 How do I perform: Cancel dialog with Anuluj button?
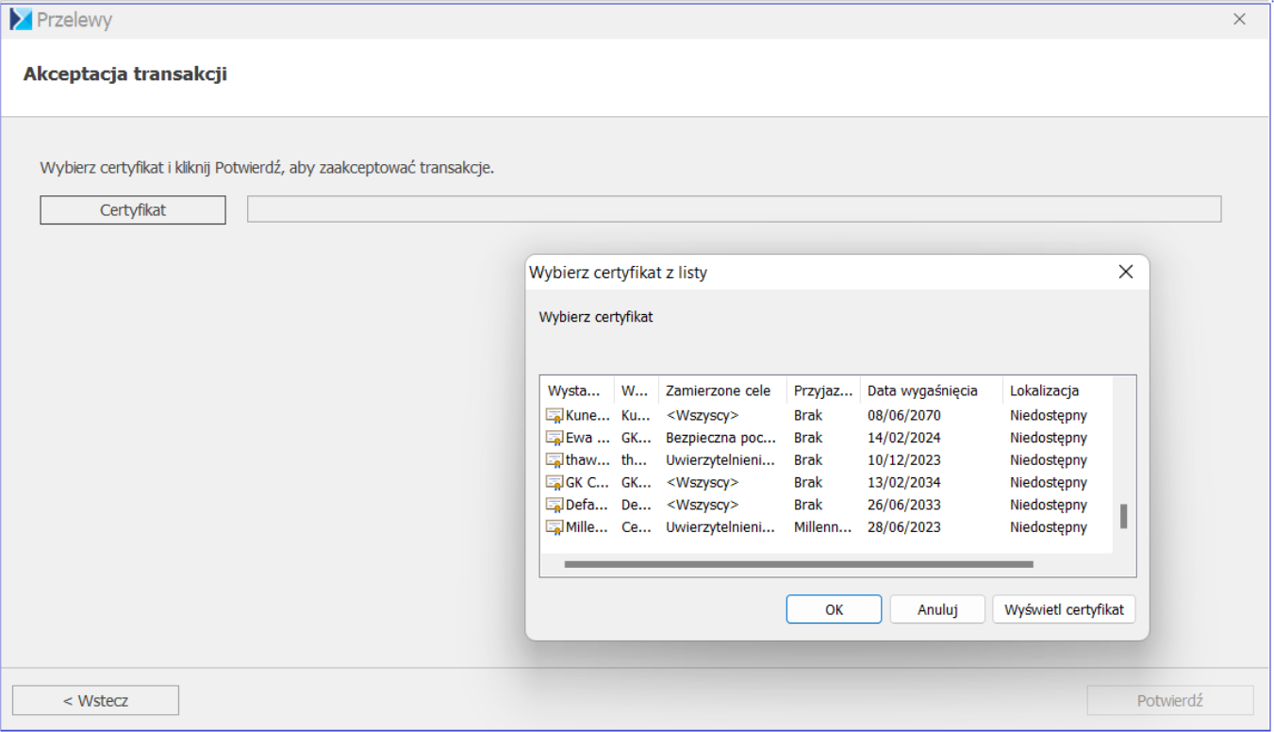(937, 609)
